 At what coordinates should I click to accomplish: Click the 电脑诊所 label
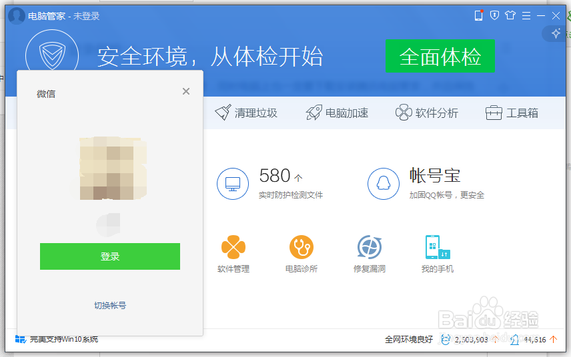point(302,269)
